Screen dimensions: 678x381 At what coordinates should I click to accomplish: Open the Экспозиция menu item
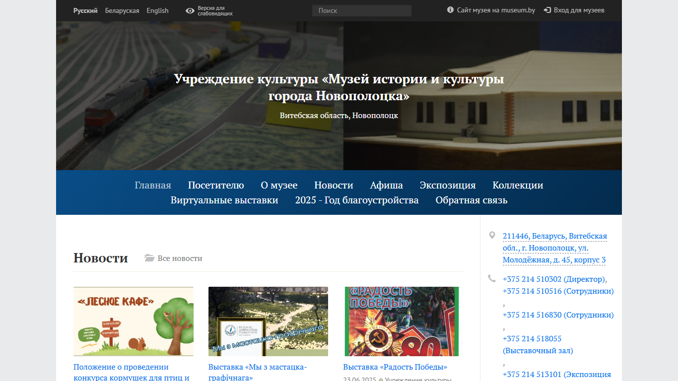pos(448,185)
